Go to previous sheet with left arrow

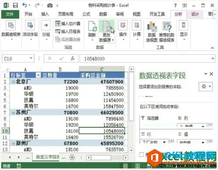(10, 157)
